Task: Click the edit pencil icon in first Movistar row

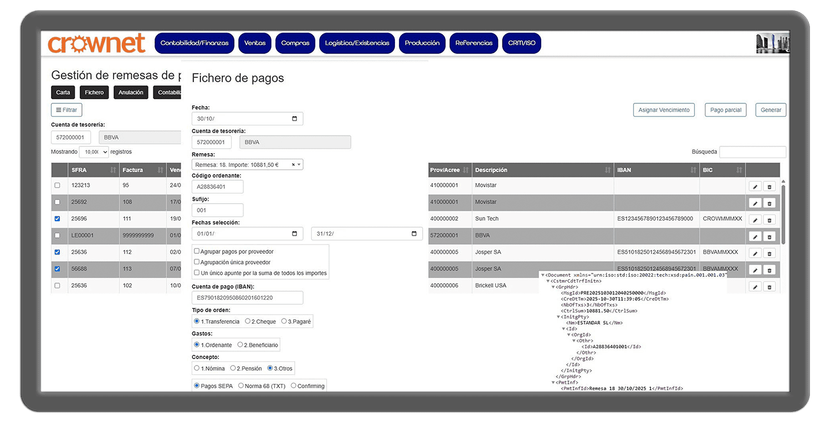Action: coord(755,187)
